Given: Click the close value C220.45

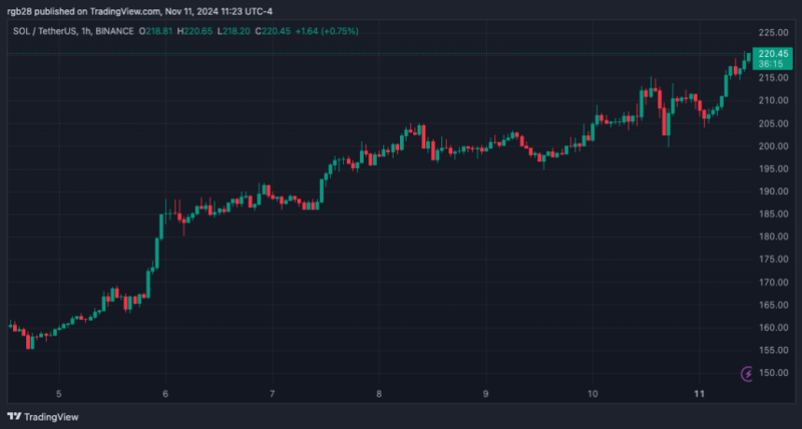Looking at the screenshot, I should pyautogui.click(x=309, y=31).
